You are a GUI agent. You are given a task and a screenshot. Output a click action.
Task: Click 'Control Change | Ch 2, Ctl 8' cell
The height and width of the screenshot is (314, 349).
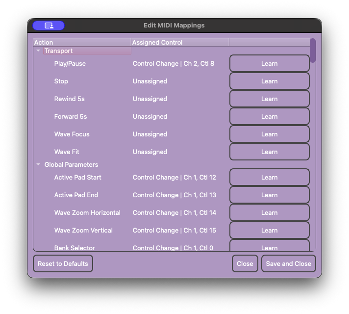(x=174, y=63)
